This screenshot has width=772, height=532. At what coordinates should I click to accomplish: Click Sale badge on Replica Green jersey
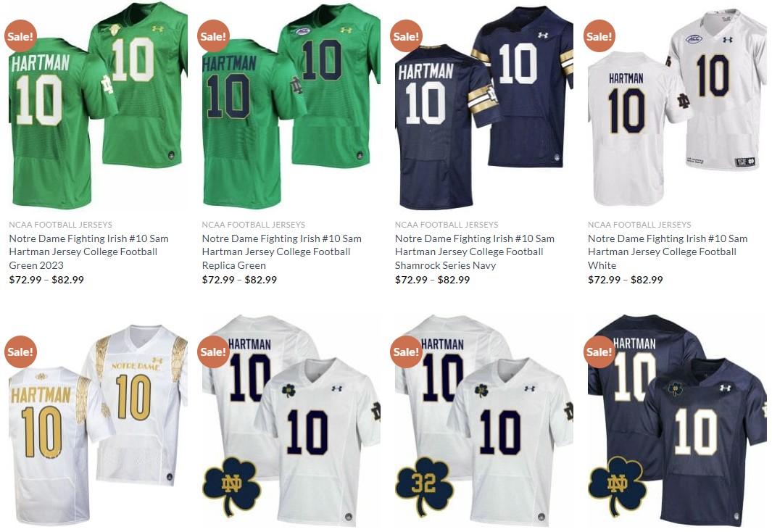[x=213, y=36]
